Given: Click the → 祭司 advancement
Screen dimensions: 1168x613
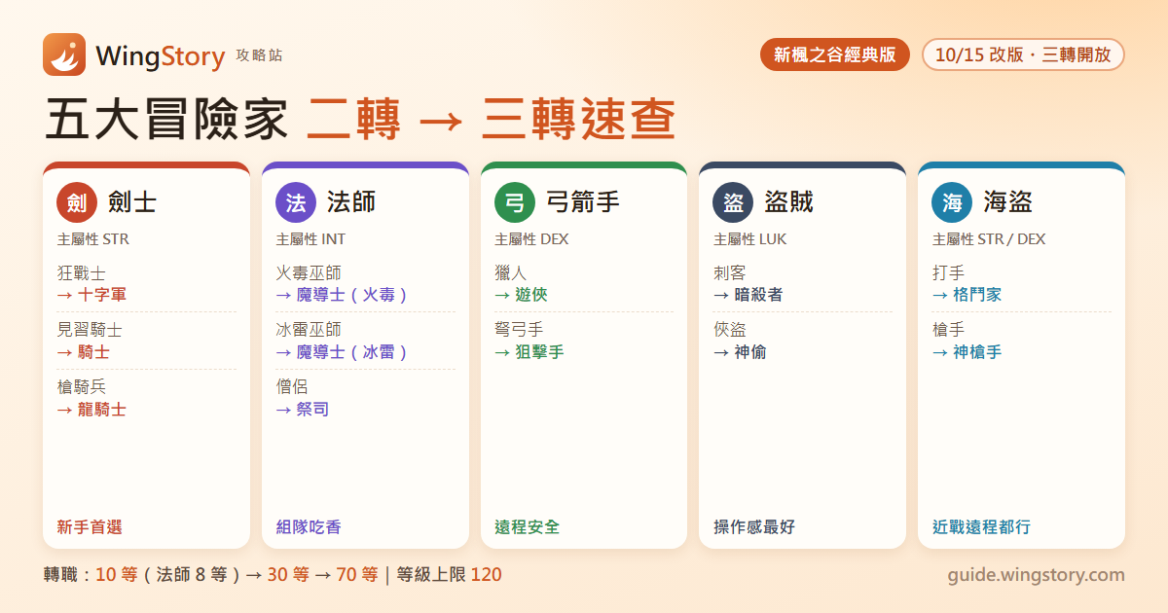Looking at the screenshot, I should click(303, 410).
